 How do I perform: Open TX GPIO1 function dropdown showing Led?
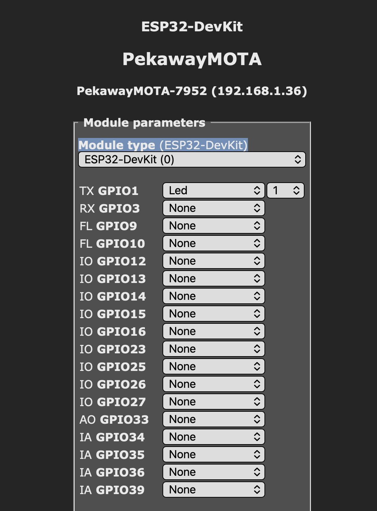[x=213, y=190]
